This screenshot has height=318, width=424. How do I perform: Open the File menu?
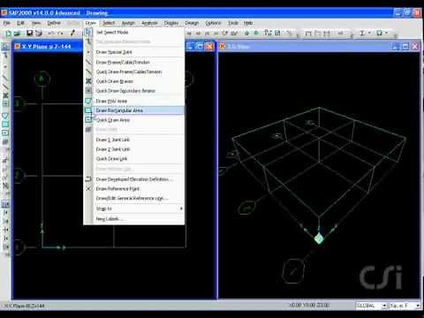click(x=6, y=23)
